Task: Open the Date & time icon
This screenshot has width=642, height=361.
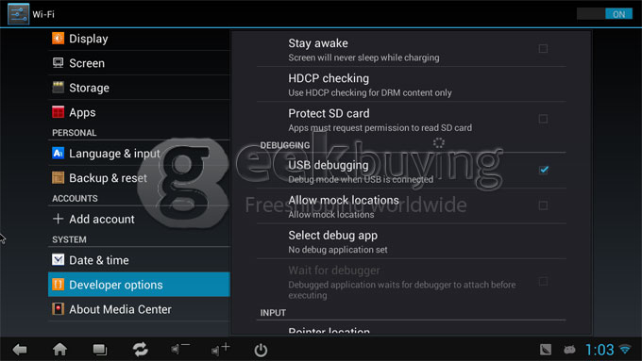Action: tap(58, 260)
